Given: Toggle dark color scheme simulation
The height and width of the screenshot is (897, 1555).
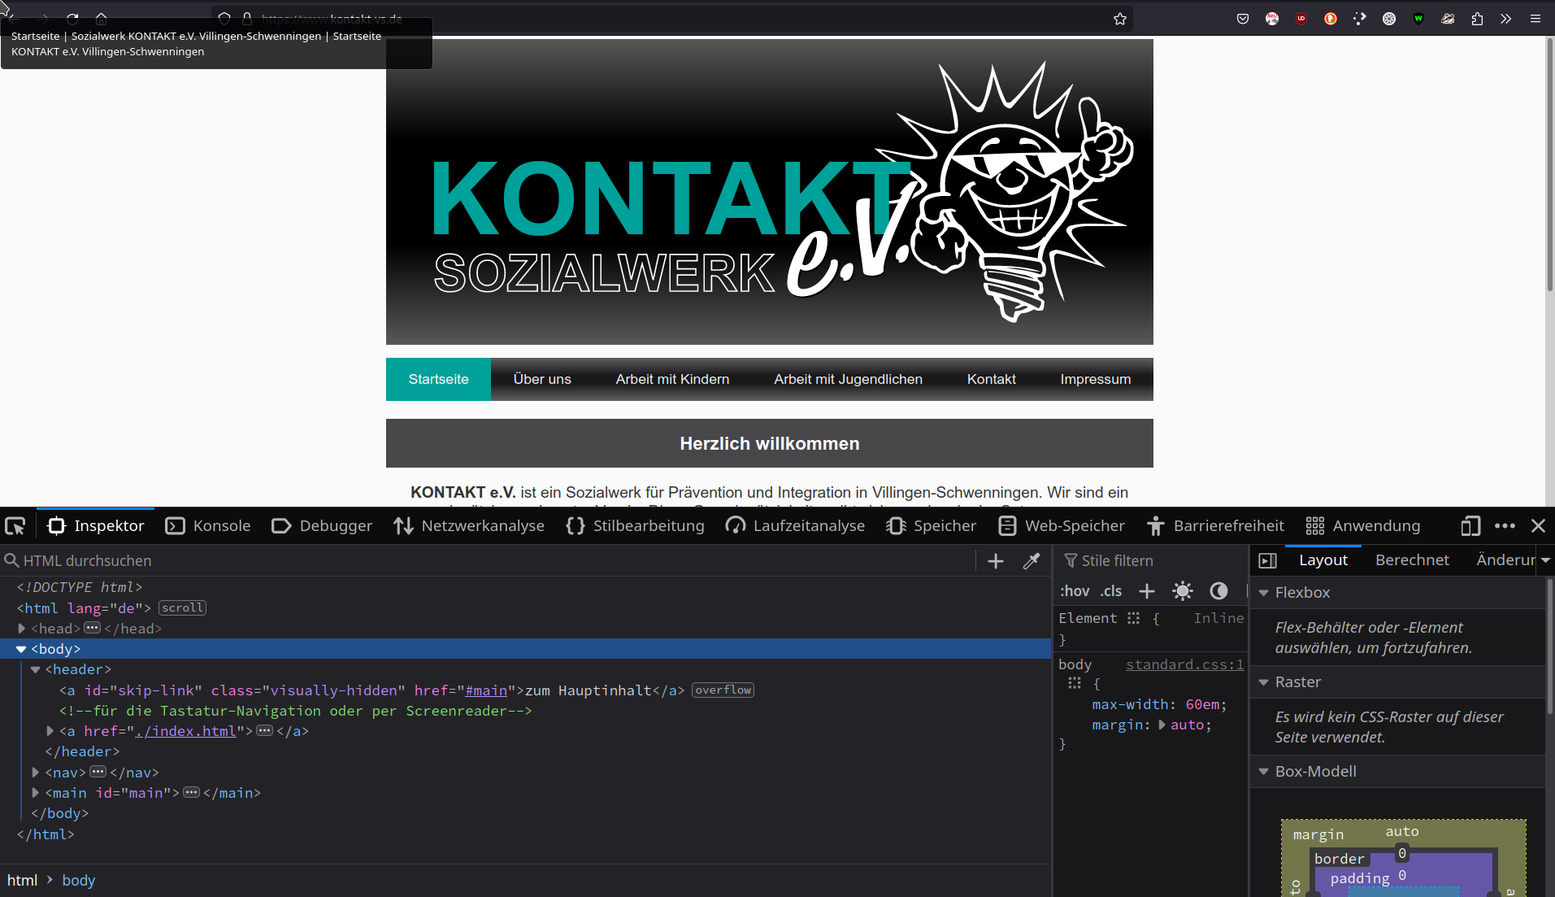Looking at the screenshot, I should 1218,591.
